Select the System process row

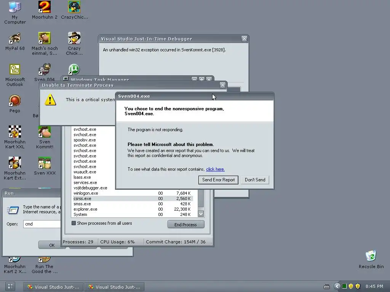[x=133, y=214]
